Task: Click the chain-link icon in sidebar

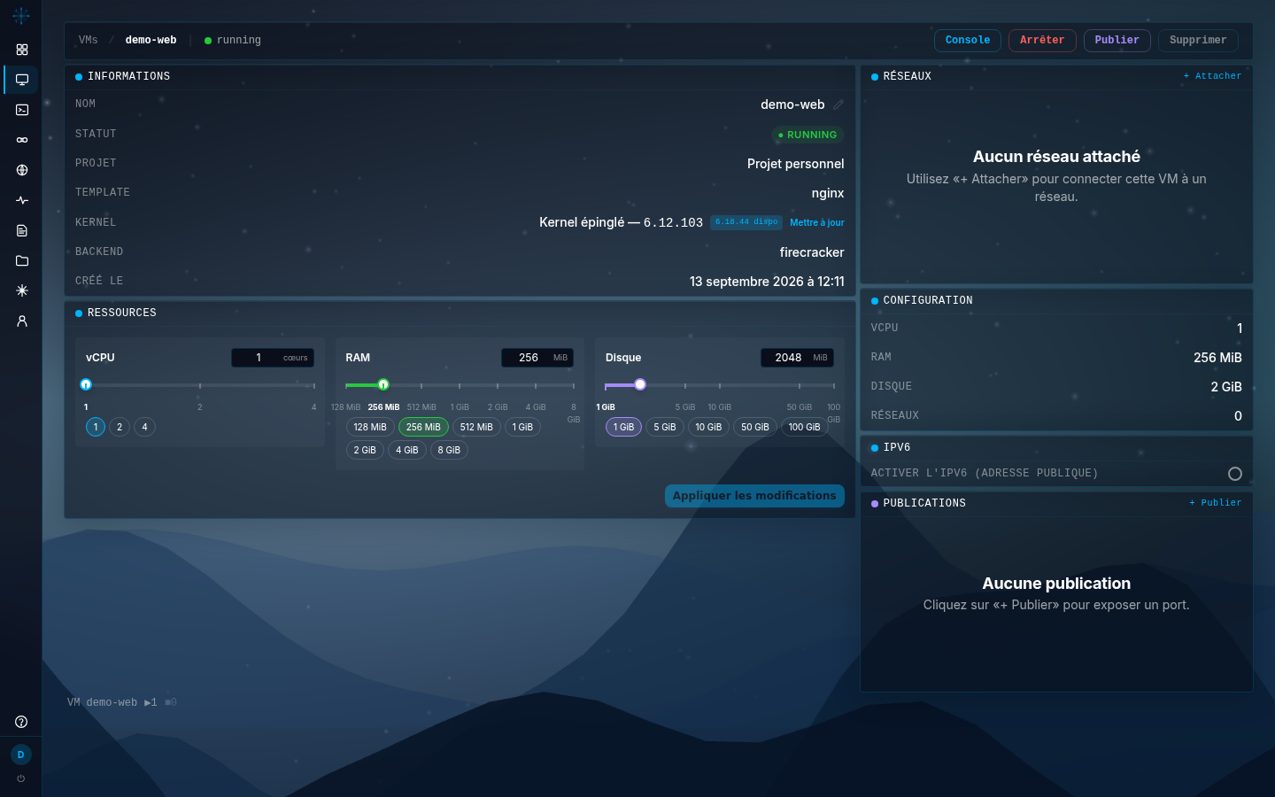Action: (22, 140)
